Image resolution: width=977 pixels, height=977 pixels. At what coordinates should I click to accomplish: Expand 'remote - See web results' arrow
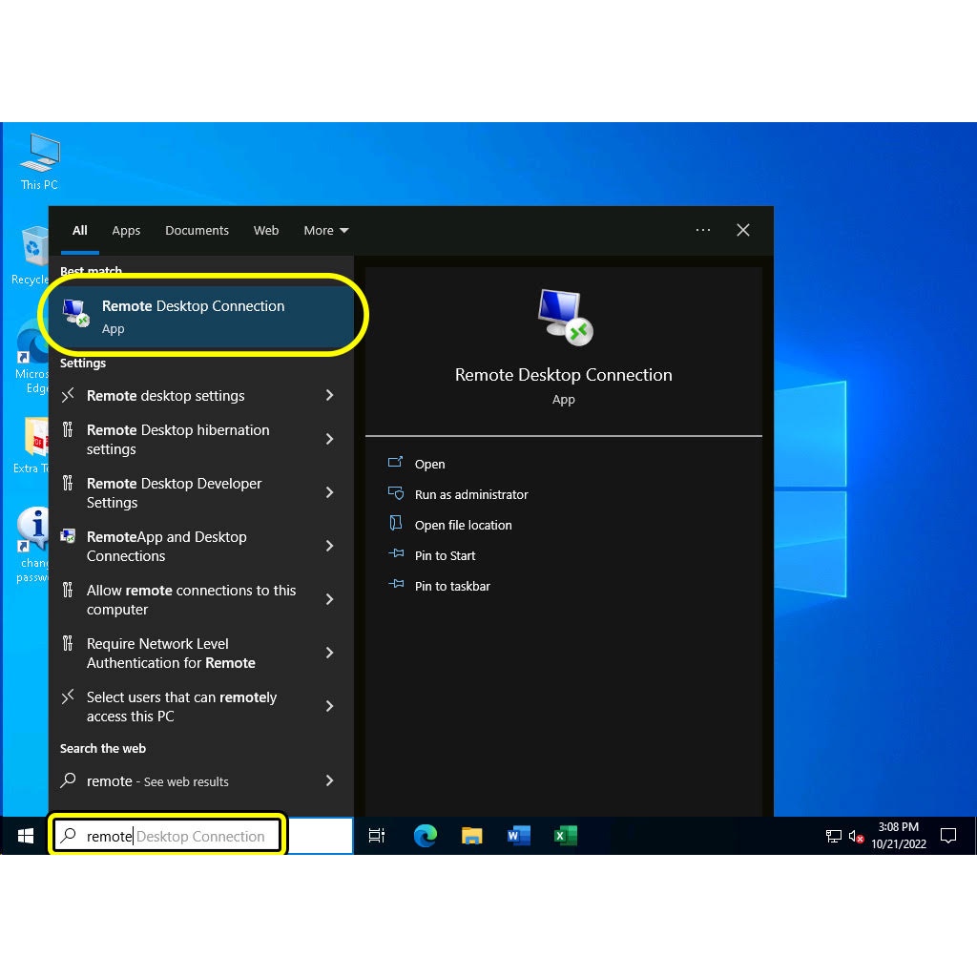pyautogui.click(x=329, y=780)
